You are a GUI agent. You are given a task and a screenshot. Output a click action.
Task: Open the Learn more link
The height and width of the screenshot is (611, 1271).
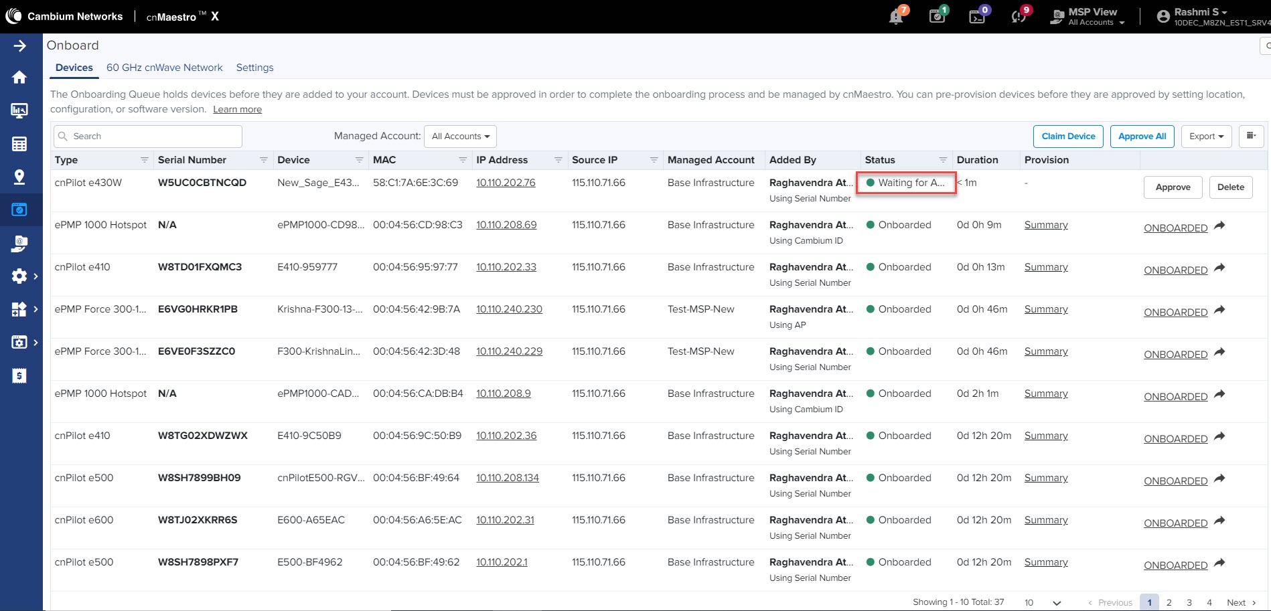tap(238, 109)
